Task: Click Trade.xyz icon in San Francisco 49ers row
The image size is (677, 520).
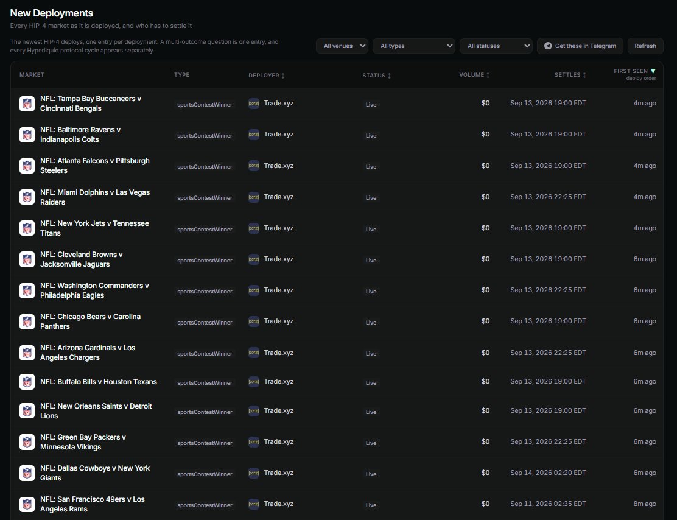Action: coord(254,504)
